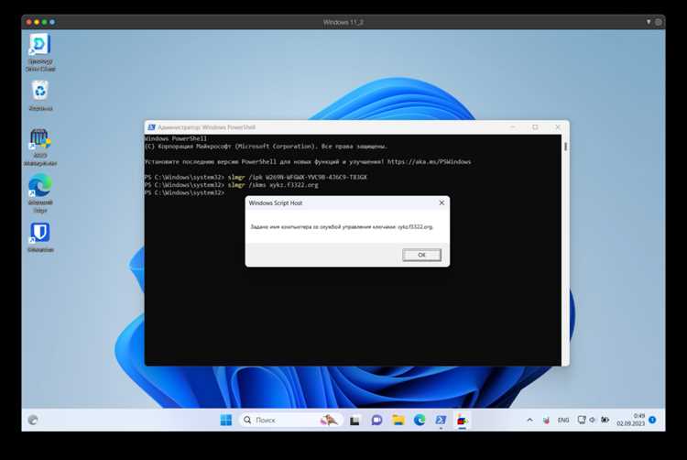
Task: Click the pink tray icon beside ENG
Action: click(546, 421)
